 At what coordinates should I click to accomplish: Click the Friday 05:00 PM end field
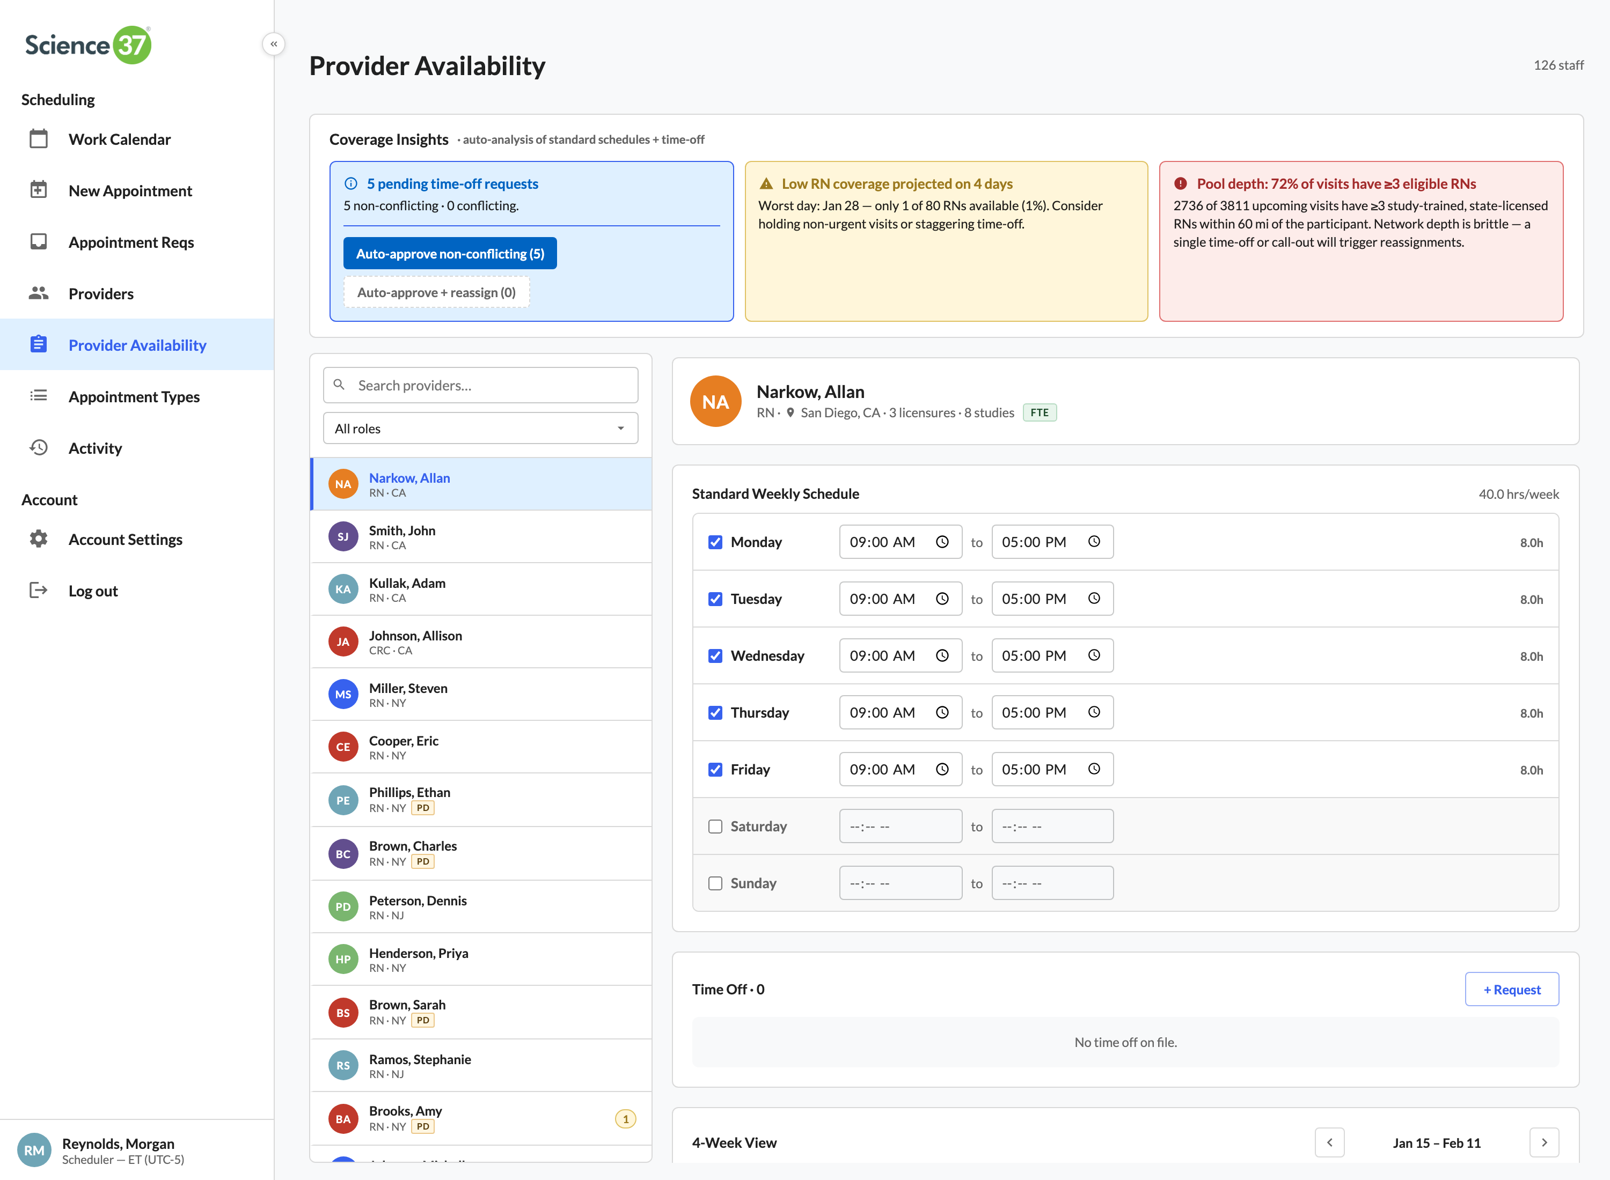(1052, 769)
